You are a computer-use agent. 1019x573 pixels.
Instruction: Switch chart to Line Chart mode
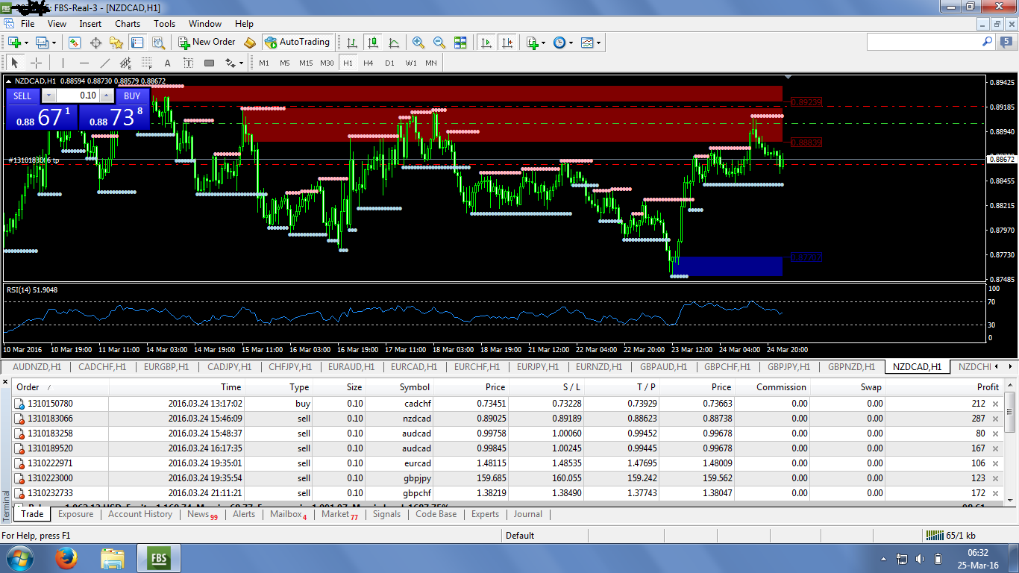pyautogui.click(x=394, y=43)
